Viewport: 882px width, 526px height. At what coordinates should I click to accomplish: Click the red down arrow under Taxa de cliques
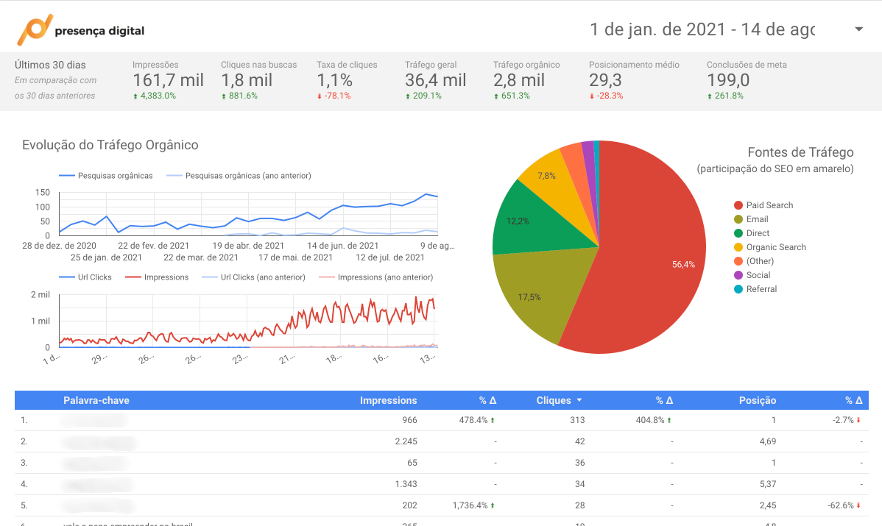pos(320,96)
